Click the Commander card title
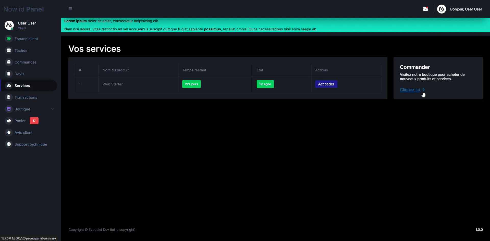The height and width of the screenshot is (241, 490). tap(415, 67)
